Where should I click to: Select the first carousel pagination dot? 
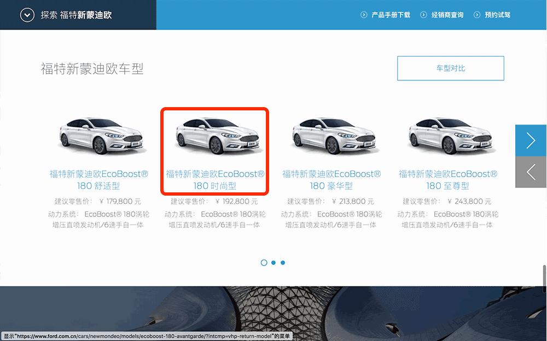pyautogui.click(x=264, y=262)
